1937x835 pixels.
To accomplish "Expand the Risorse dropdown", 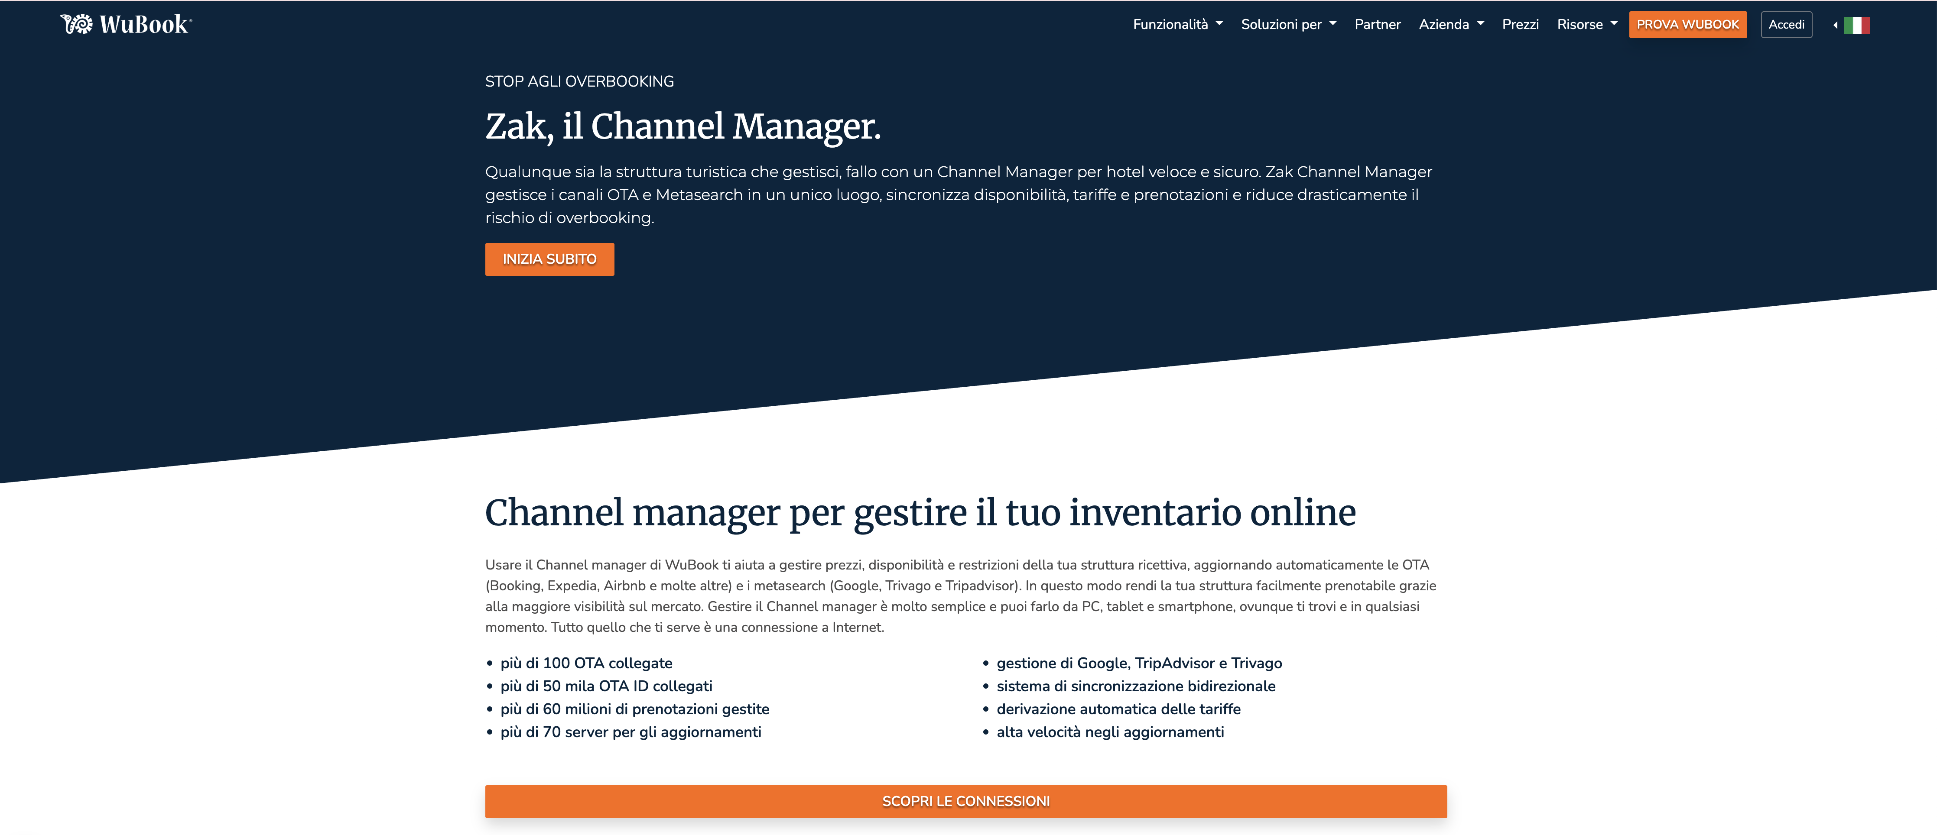I will [x=1586, y=24].
